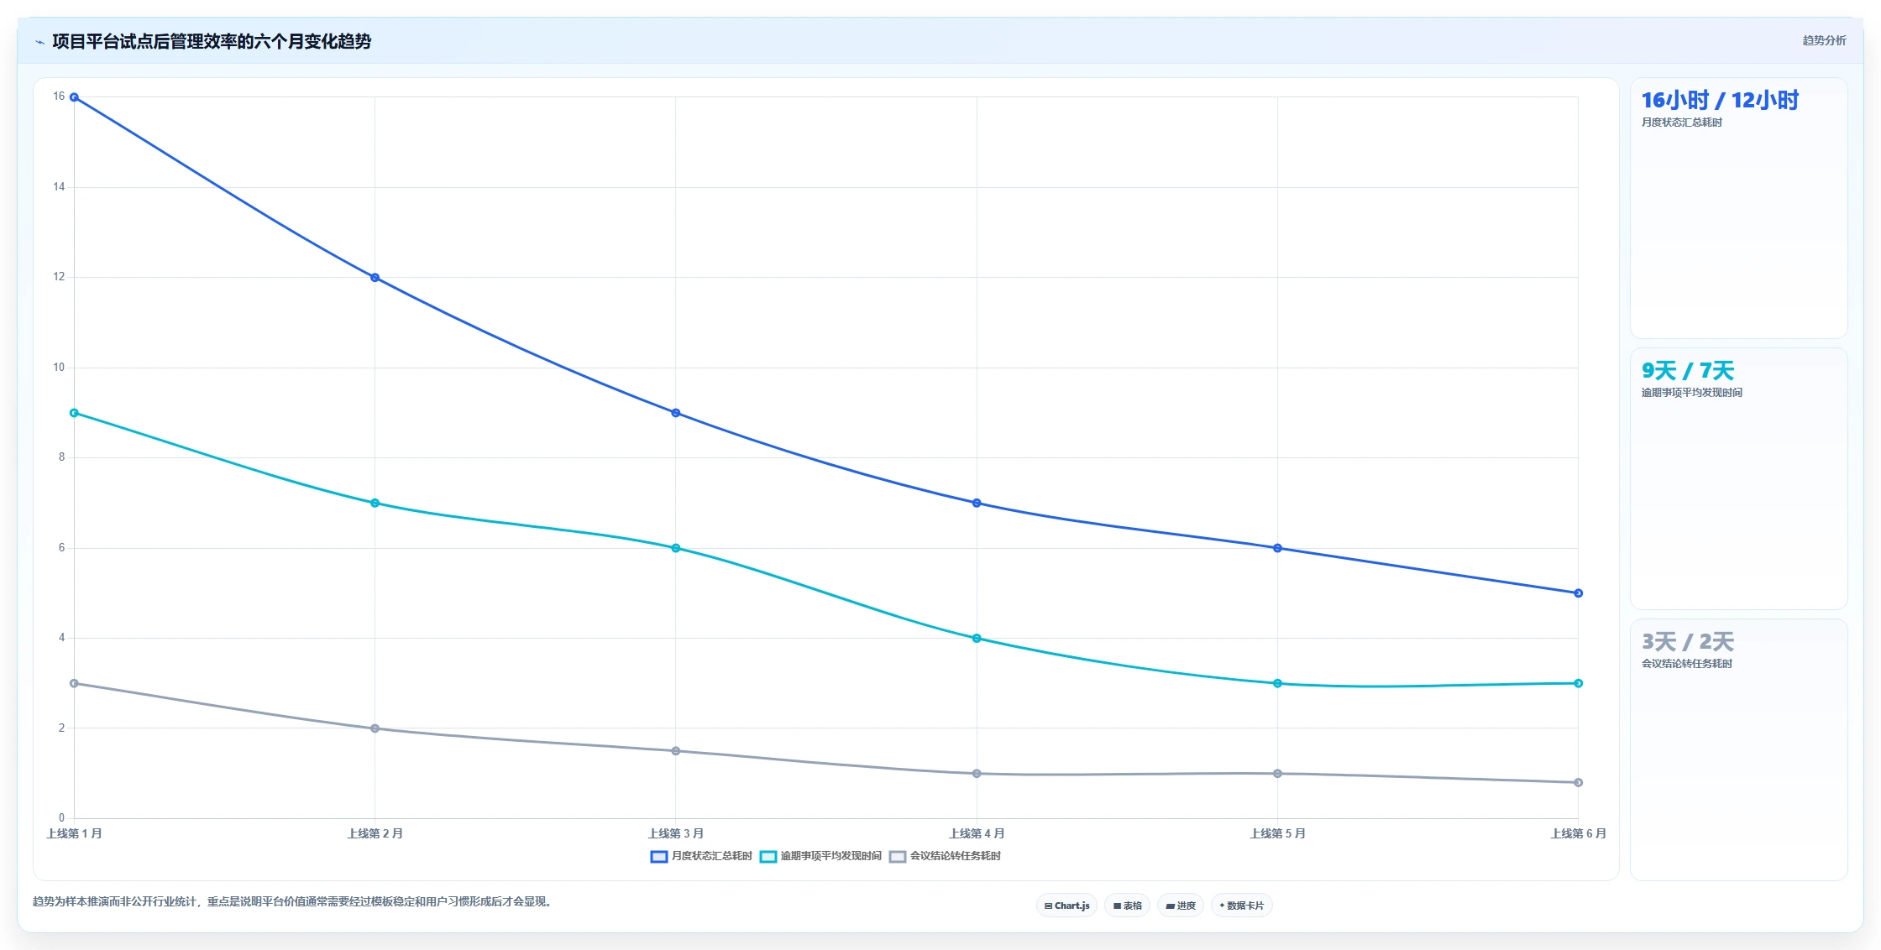The image size is (1881, 950).
Task: Pick the gray data point at value 3, 上线第 1 月
Action: [x=74, y=683]
